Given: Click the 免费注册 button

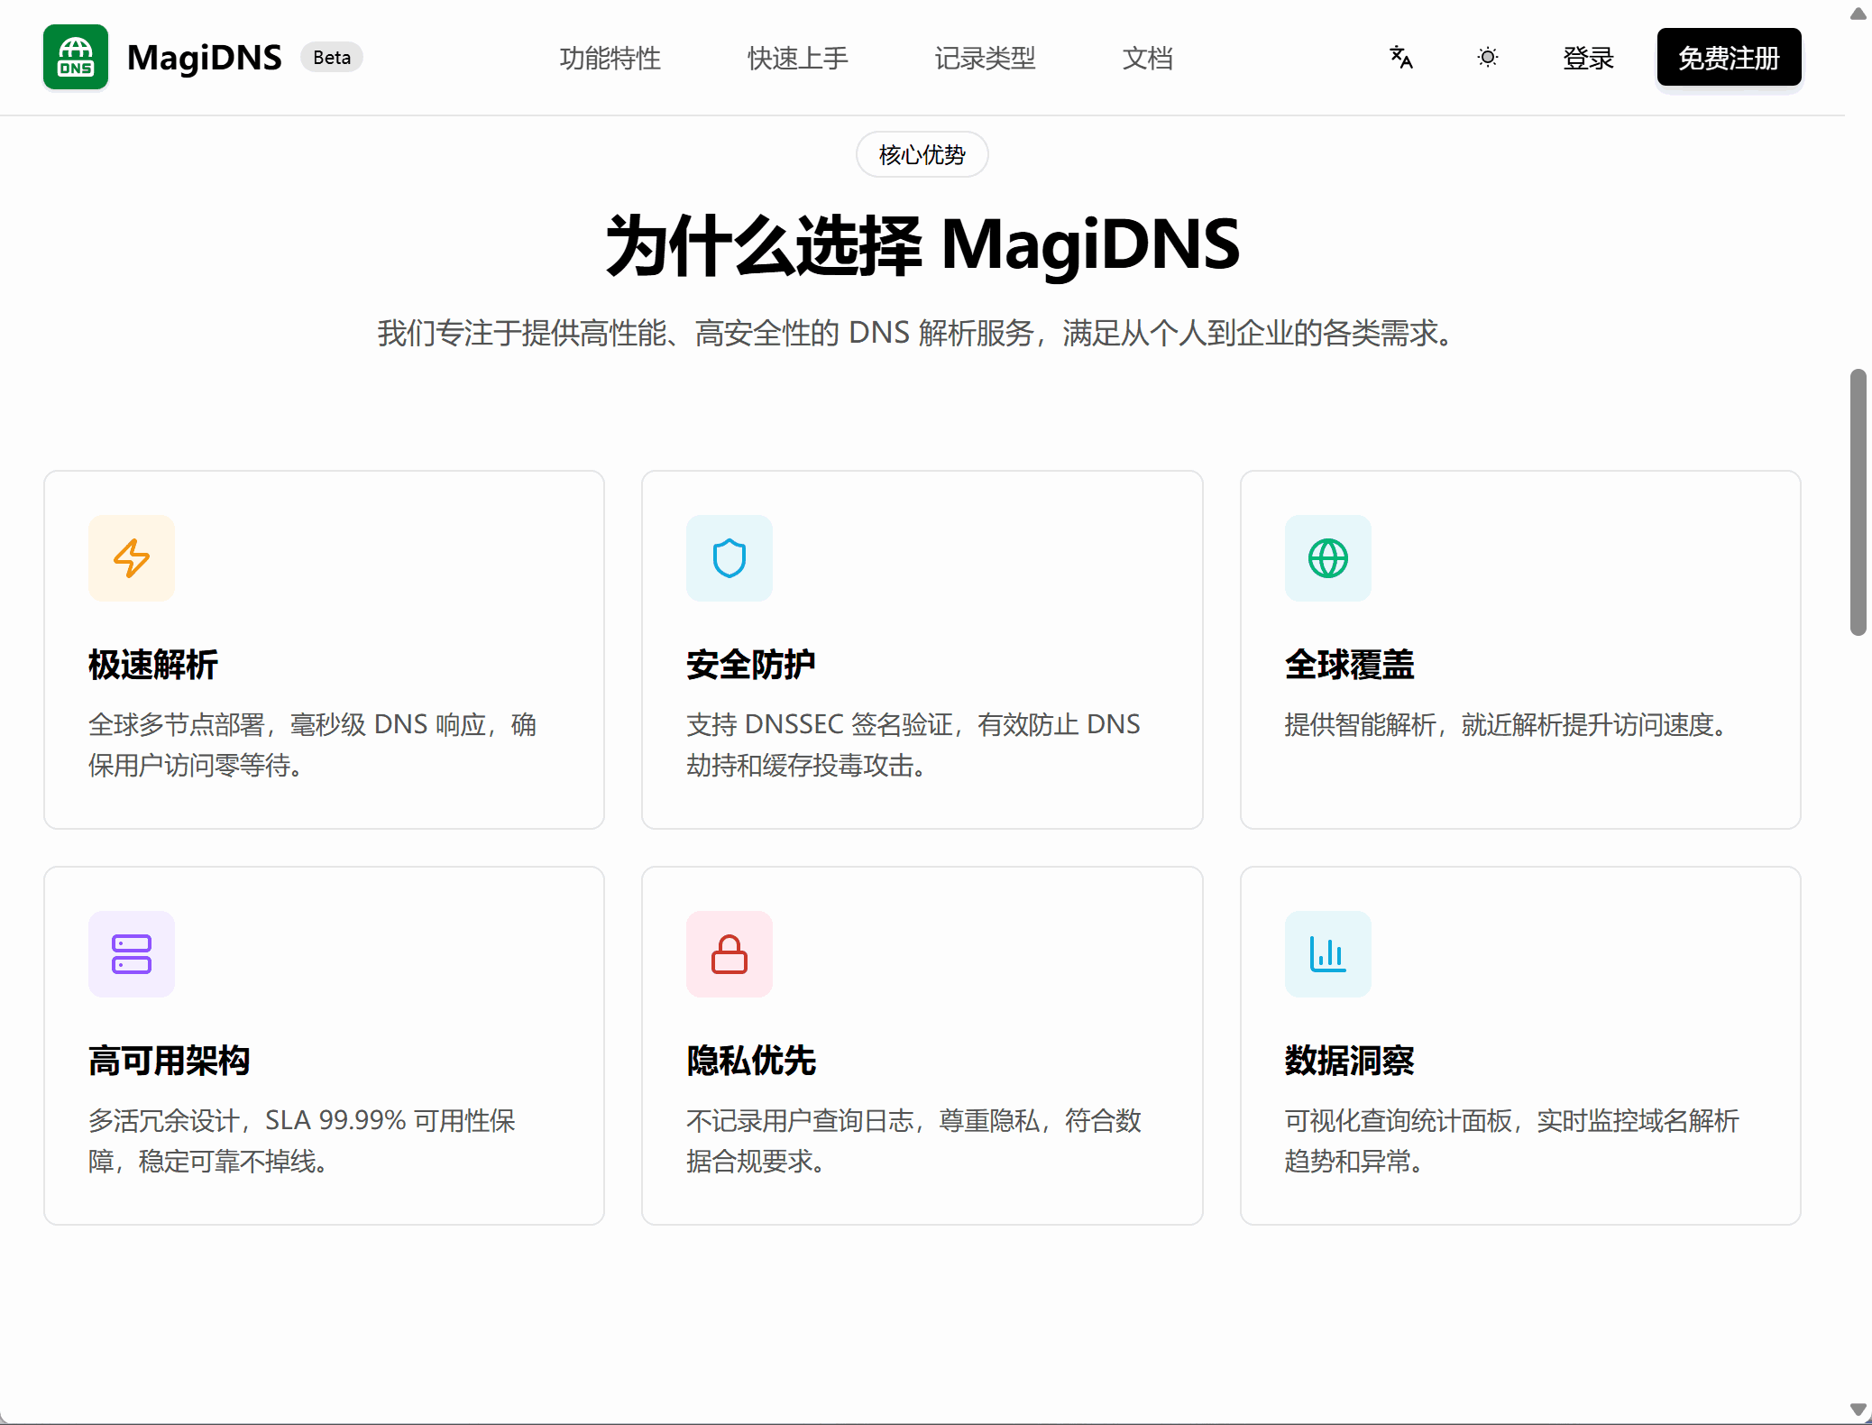Looking at the screenshot, I should pyautogui.click(x=1728, y=57).
